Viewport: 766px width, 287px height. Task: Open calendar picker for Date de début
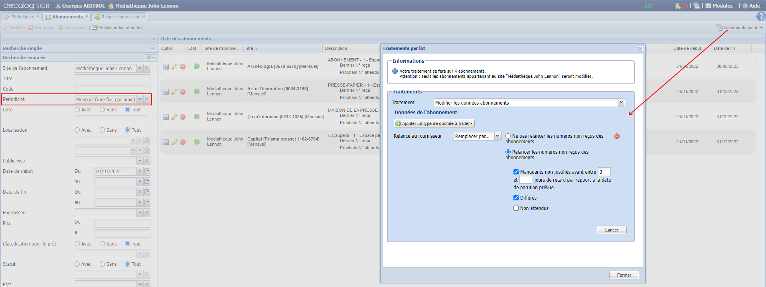pos(147,171)
